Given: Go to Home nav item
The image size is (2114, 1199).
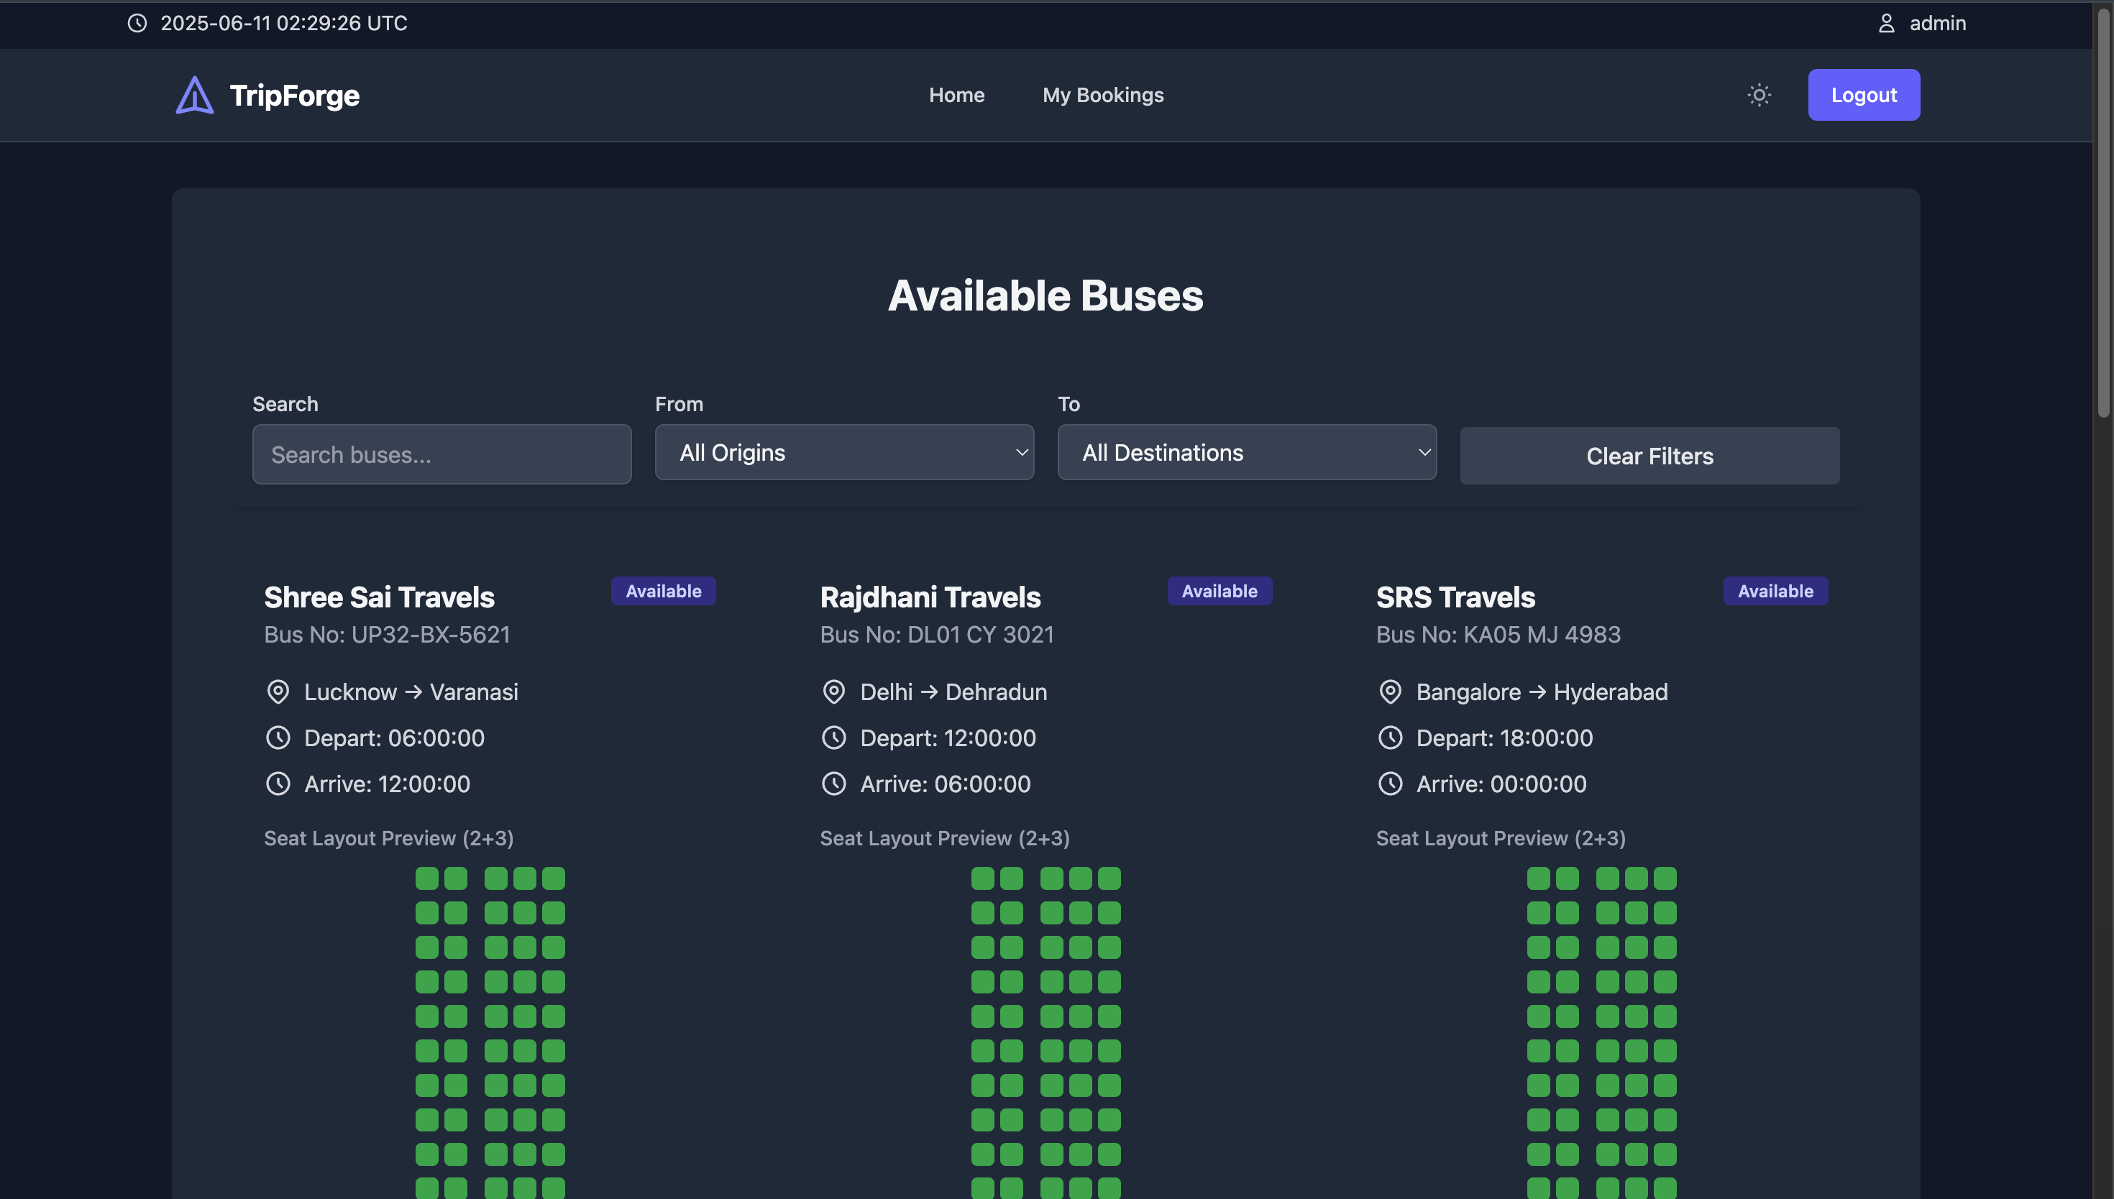Looking at the screenshot, I should [956, 95].
